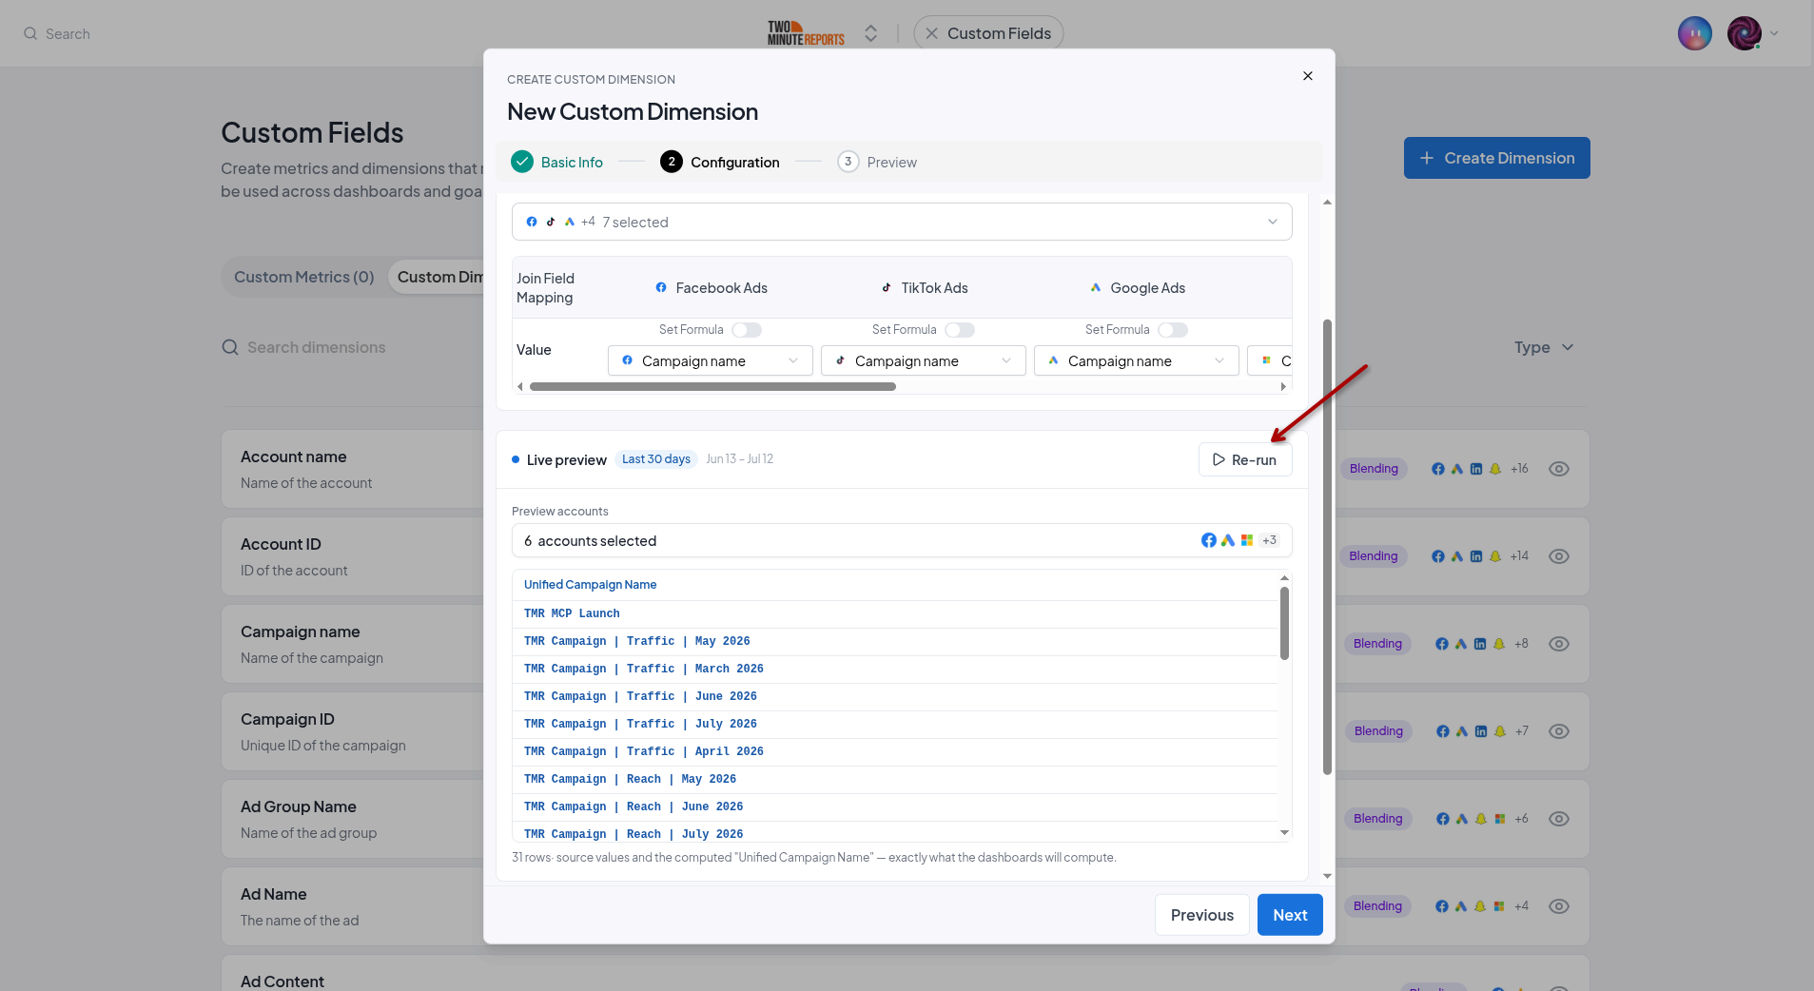
Task: Switch to the Custom Metrics (0) tab
Action: (x=304, y=277)
